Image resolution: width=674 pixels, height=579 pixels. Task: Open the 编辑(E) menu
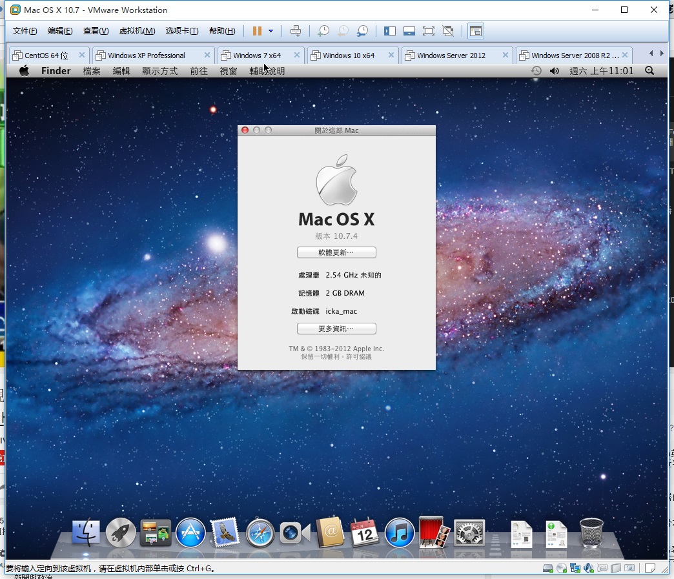click(60, 31)
